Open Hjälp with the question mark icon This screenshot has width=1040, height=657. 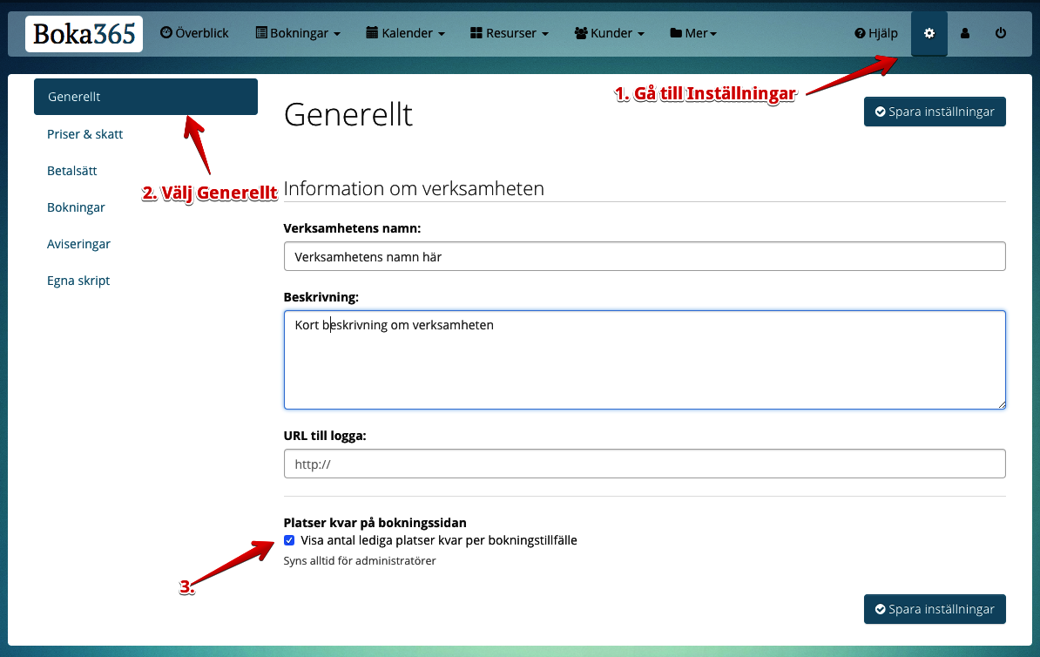pyautogui.click(x=876, y=33)
